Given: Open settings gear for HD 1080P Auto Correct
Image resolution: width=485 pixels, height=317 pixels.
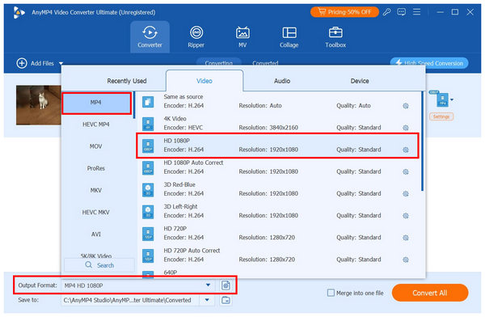Looking at the screenshot, I should [x=406, y=171].
